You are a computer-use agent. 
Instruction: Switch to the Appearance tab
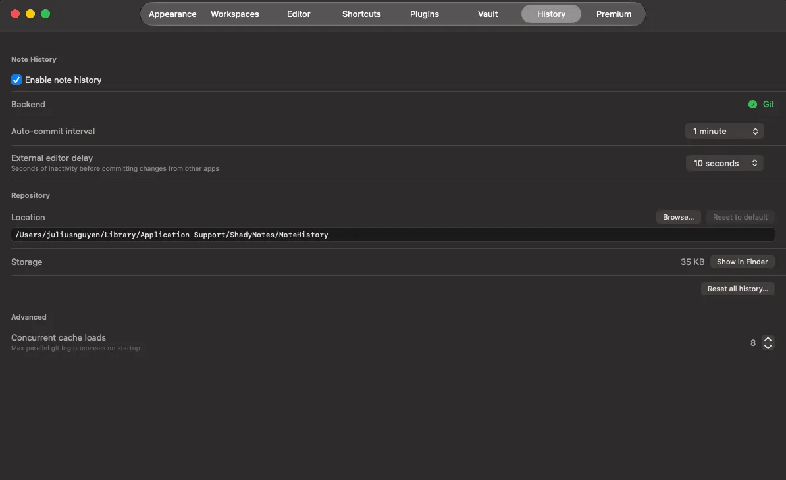[x=172, y=14]
